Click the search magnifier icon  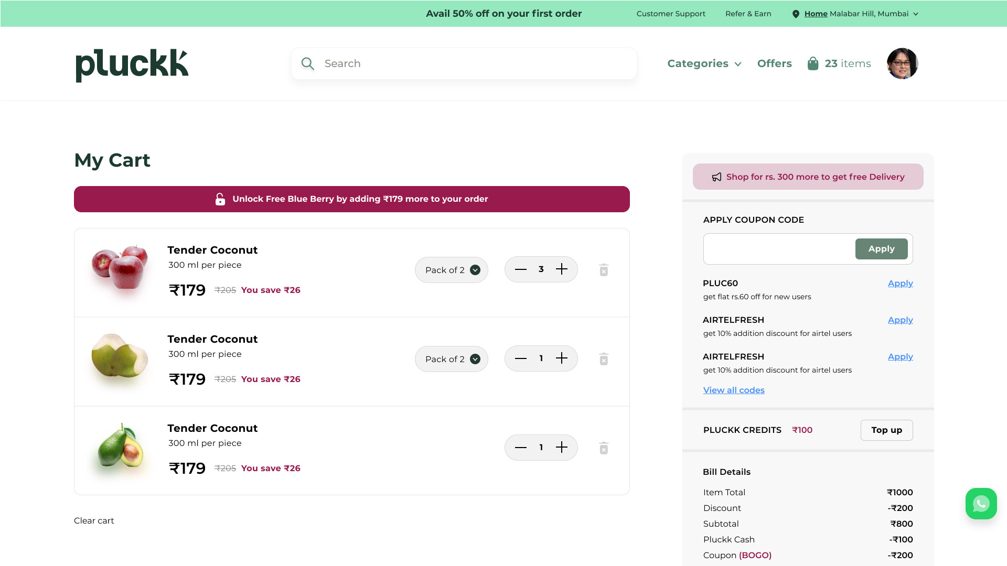point(308,64)
